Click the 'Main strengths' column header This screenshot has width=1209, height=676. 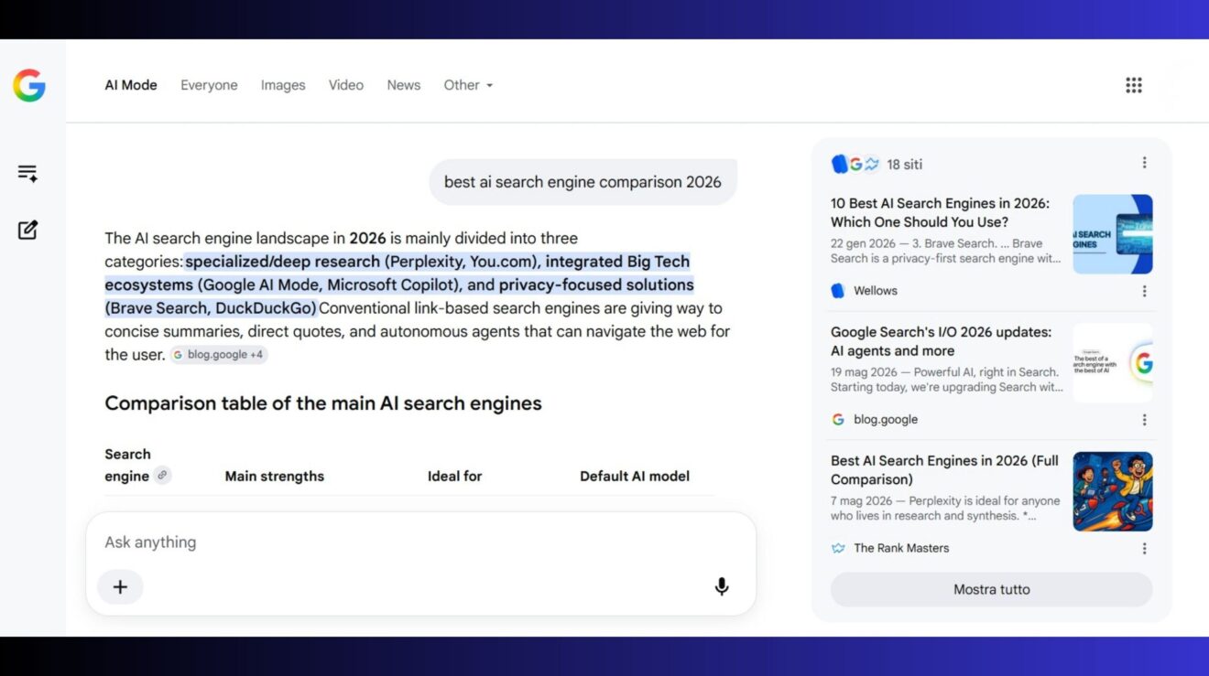(275, 476)
